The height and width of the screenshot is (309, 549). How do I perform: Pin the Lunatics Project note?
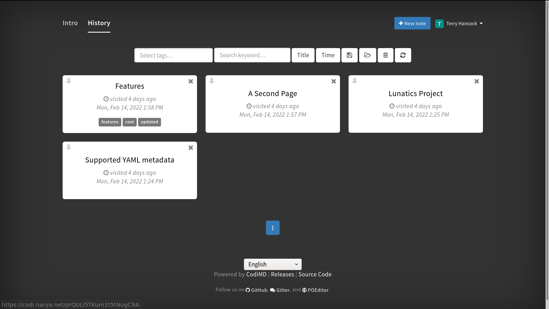point(355,81)
